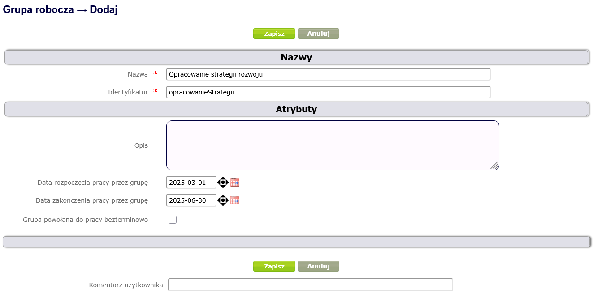Viewport: 593px width, 298px height.
Task: Cancel using the bottom Anuluj button
Action: (x=318, y=266)
